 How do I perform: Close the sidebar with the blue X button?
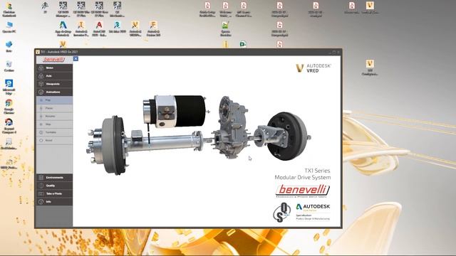tap(76, 58)
